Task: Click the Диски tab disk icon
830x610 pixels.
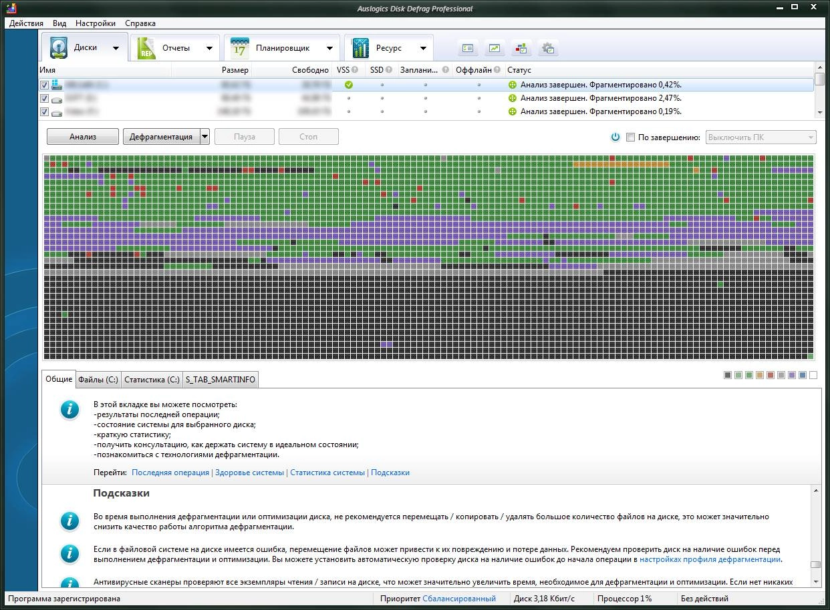Action: tap(59, 48)
